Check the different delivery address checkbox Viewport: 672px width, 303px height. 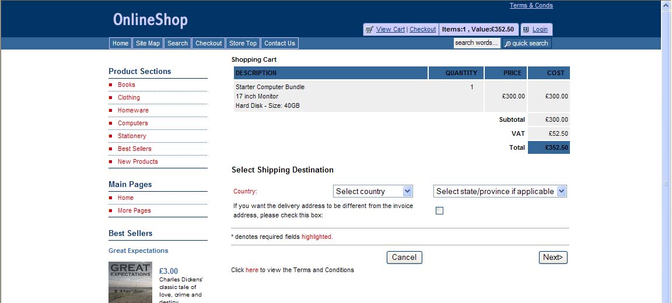tap(439, 211)
